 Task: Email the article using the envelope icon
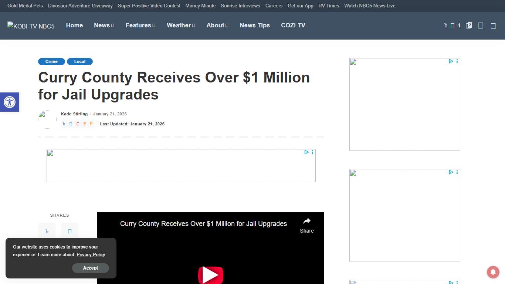(84, 124)
